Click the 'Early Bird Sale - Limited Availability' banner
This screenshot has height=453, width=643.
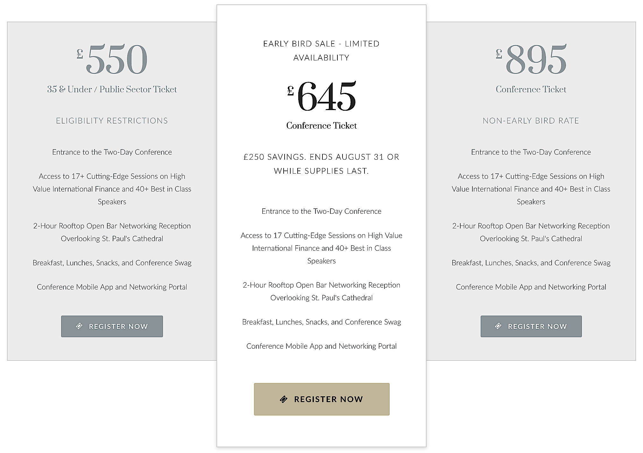click(321, 51)
